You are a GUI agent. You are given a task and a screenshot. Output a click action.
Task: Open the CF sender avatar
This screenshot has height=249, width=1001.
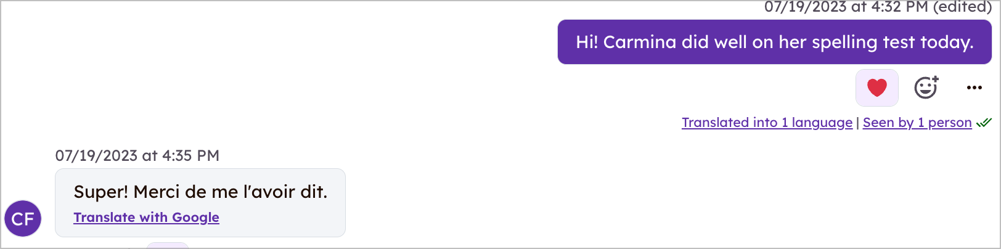click(x=23, y=218)
